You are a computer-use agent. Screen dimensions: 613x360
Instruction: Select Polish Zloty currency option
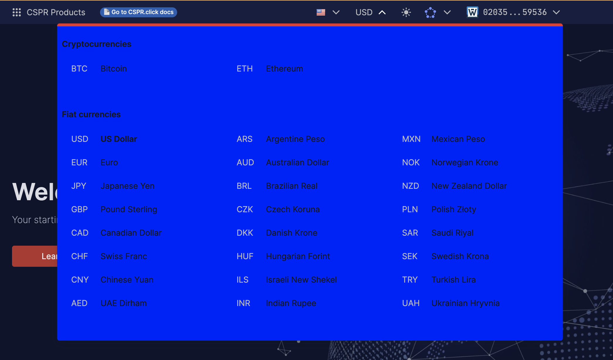[453, 209]
